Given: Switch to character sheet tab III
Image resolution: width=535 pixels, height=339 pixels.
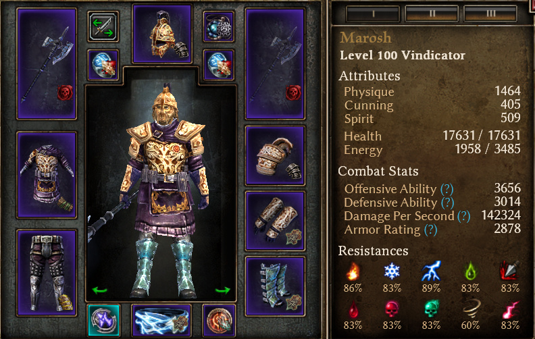Looking at the screenshot, I should point(490,14).
